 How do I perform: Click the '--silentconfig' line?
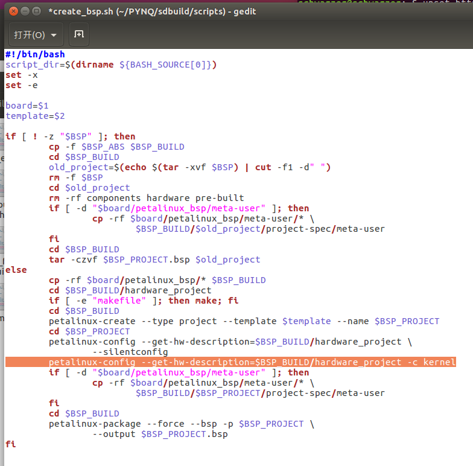(x=130, y=352)
